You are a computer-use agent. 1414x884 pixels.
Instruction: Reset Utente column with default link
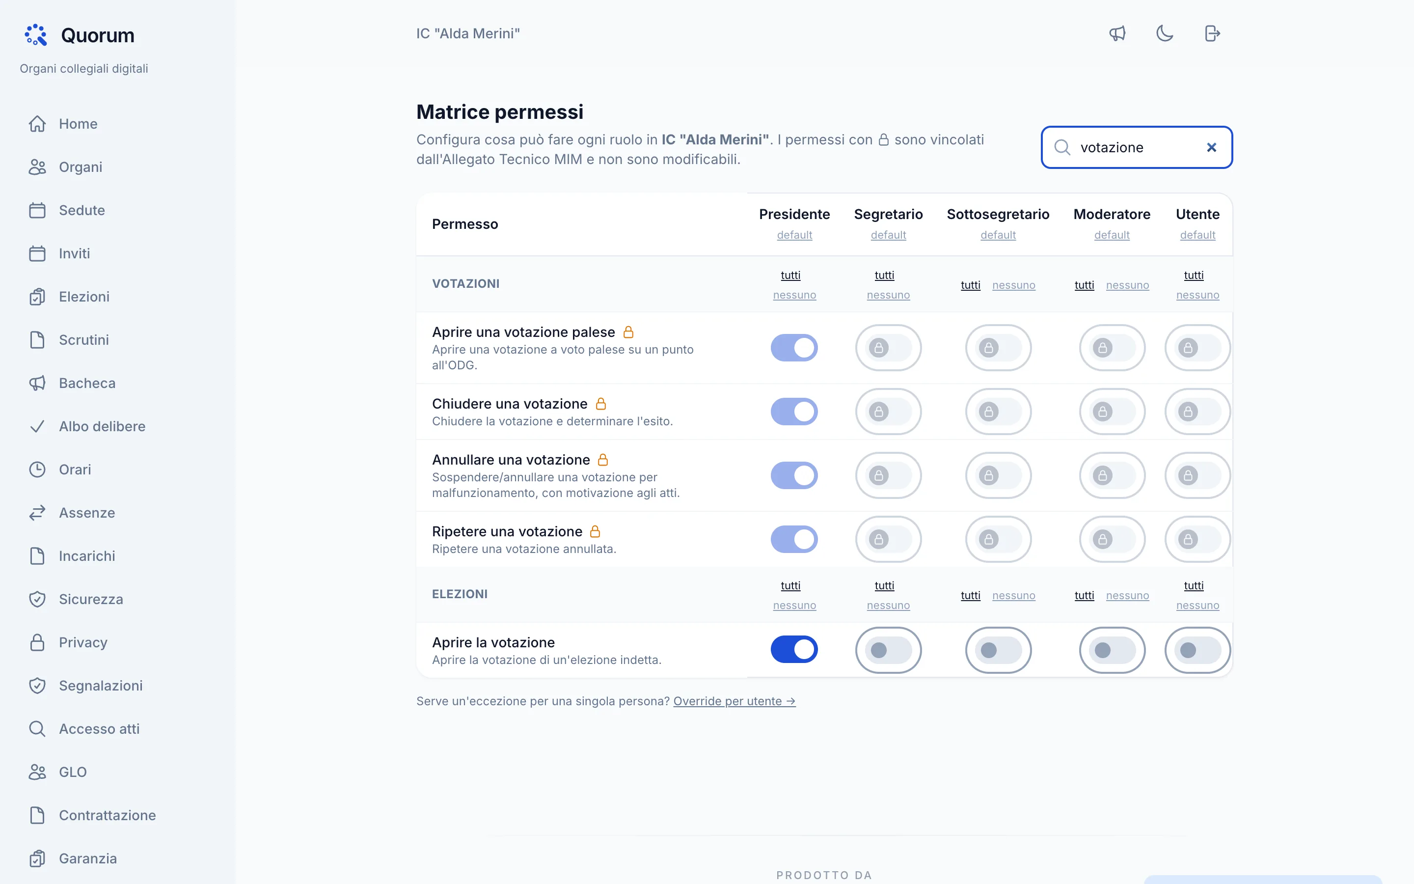click(x=1197, y=235)
